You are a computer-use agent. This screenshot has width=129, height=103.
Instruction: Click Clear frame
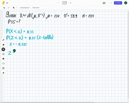(36, 8)
